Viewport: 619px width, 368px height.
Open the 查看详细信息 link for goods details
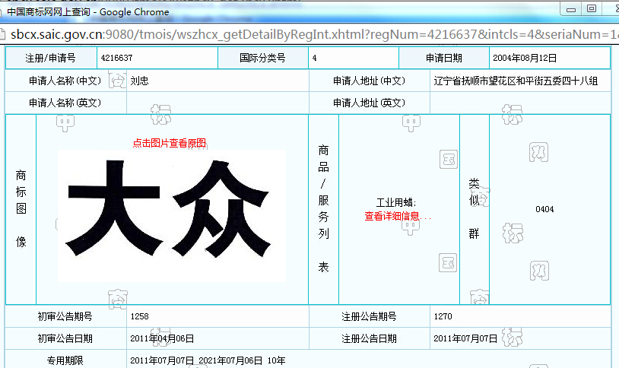(397, 216)
